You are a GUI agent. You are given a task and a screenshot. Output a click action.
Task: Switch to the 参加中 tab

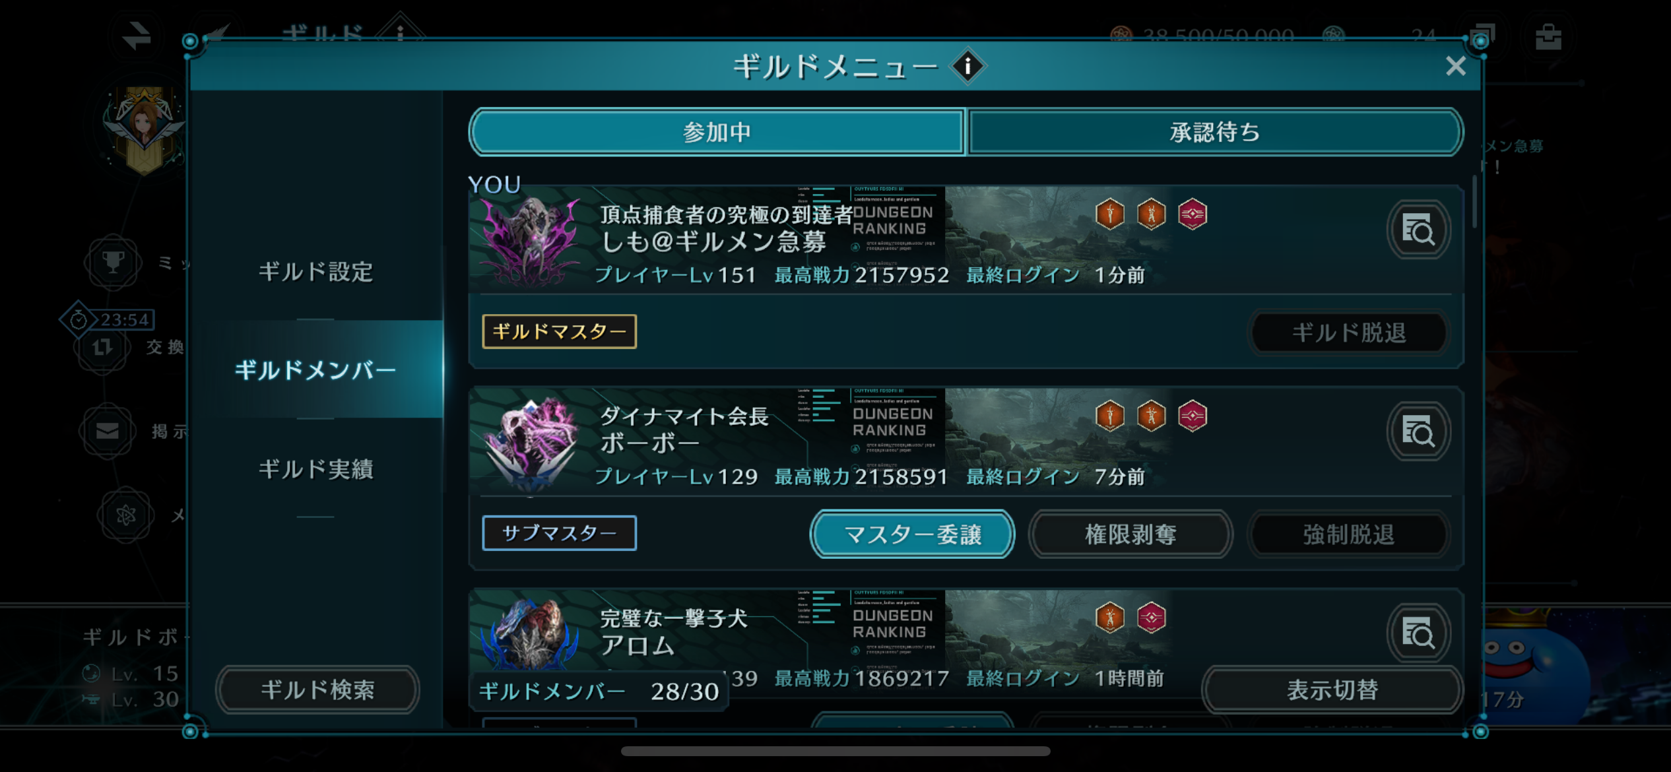click(717, 132)
